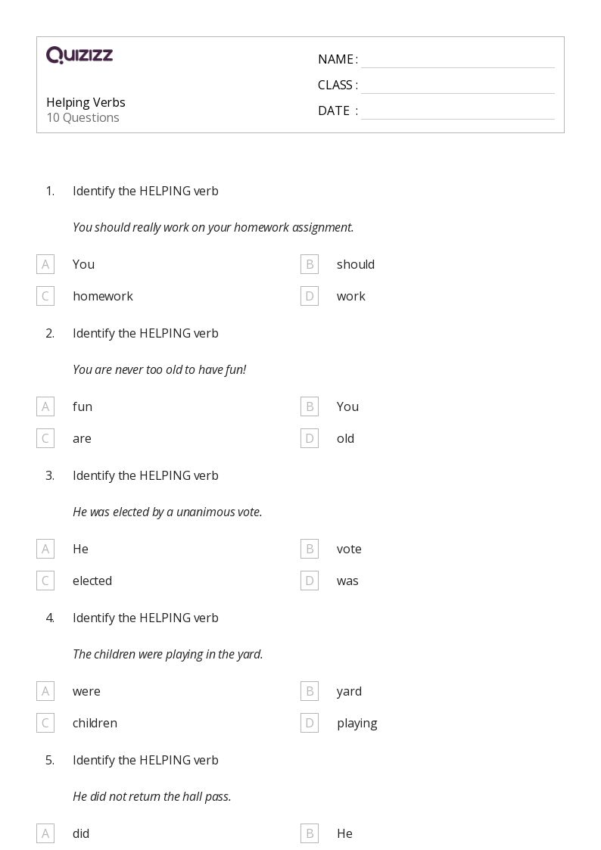This screenshot has height=850, width=601.
Task: Mark answer box C for 'elected'
Action: pos(45,581)
